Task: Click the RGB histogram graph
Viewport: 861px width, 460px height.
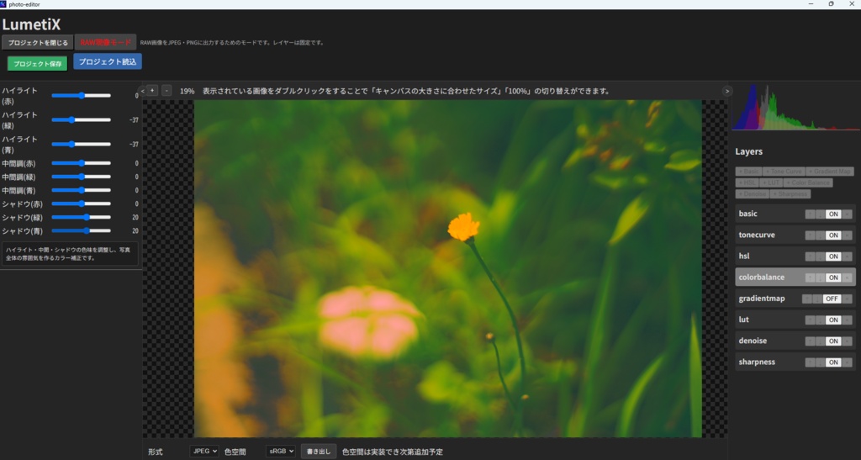Action: pyautogui.click(x=796, y=107)
